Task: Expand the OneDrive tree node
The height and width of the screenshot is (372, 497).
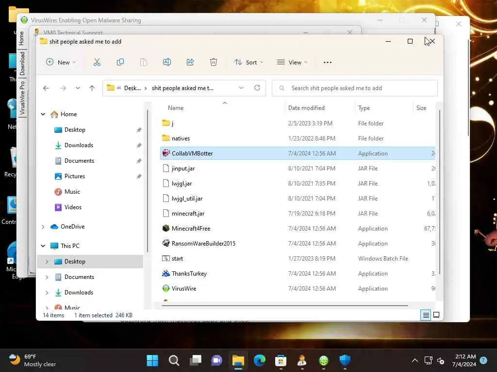Action: (x=43, y=227)
